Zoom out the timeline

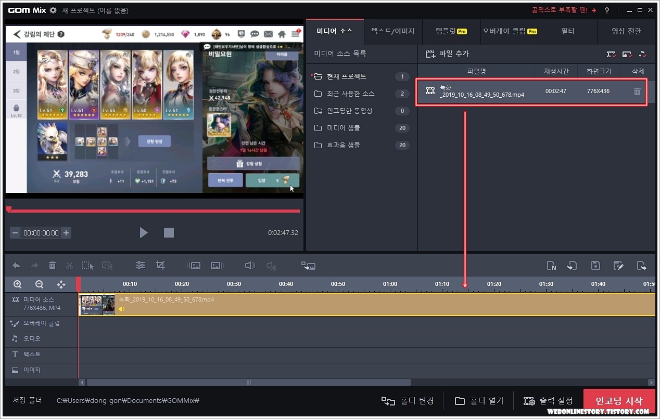tap(39, 284)
